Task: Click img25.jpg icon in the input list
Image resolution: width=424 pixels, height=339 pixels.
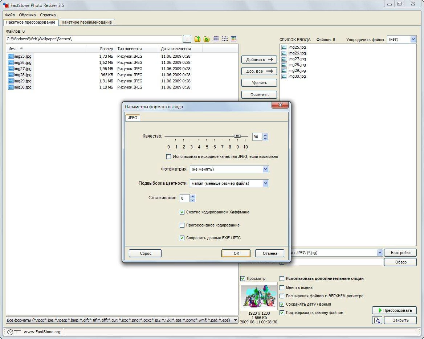Action: point(284,47)
